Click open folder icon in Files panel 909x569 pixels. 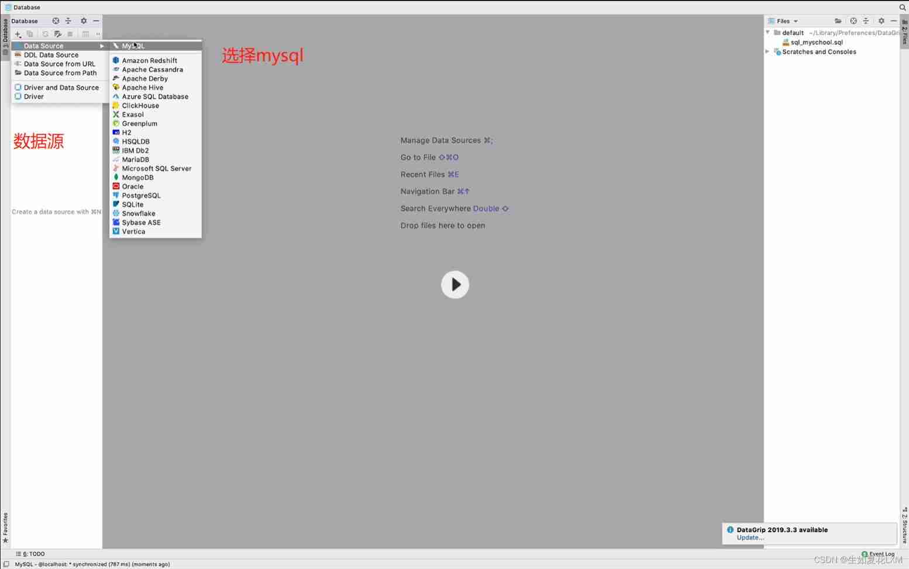(838, 20)
